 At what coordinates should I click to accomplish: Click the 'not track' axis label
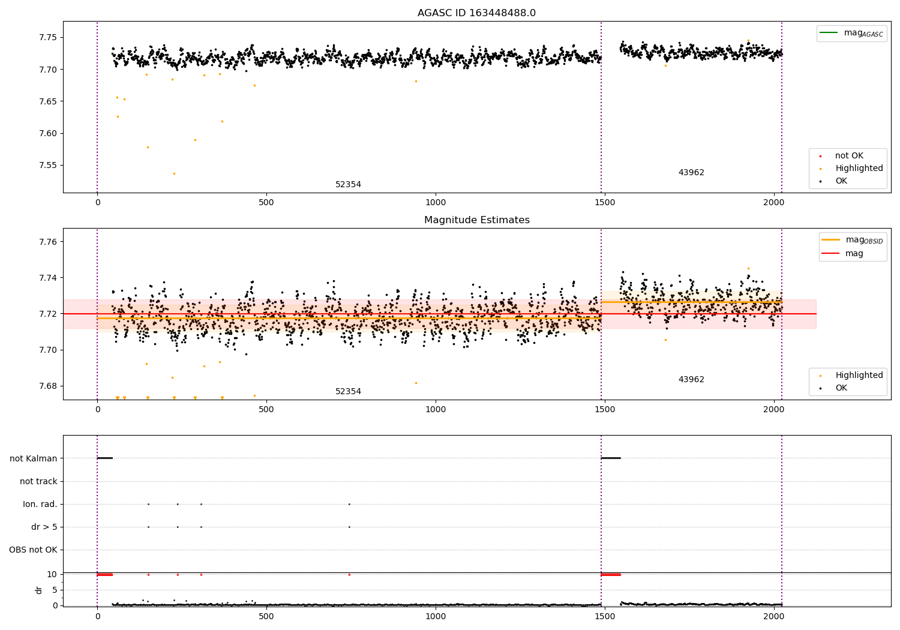pos(38,481)
